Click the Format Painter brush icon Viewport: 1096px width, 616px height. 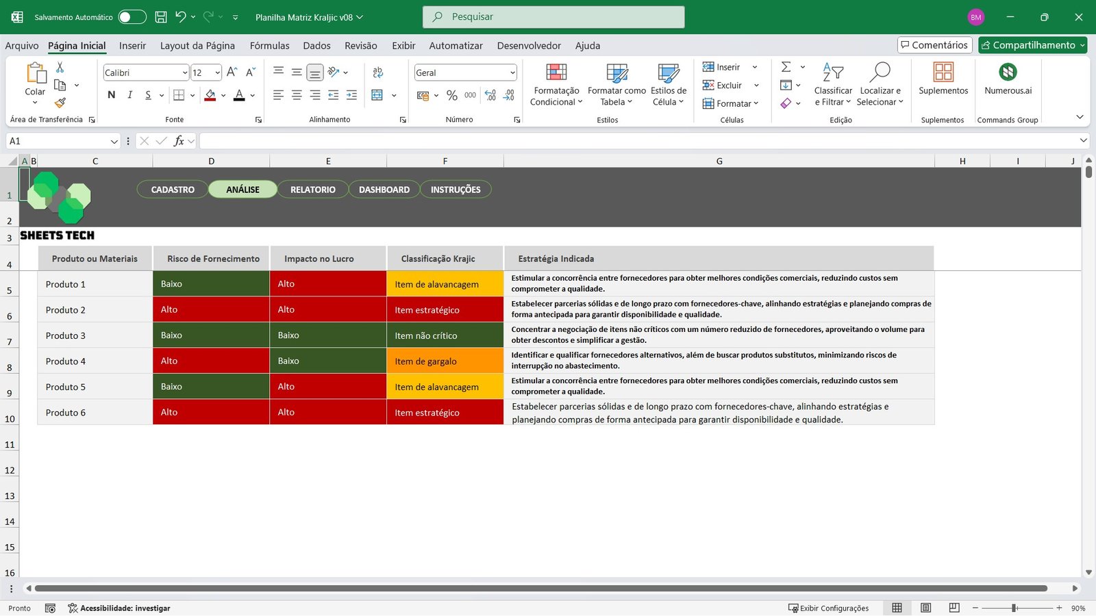(60, 103)
